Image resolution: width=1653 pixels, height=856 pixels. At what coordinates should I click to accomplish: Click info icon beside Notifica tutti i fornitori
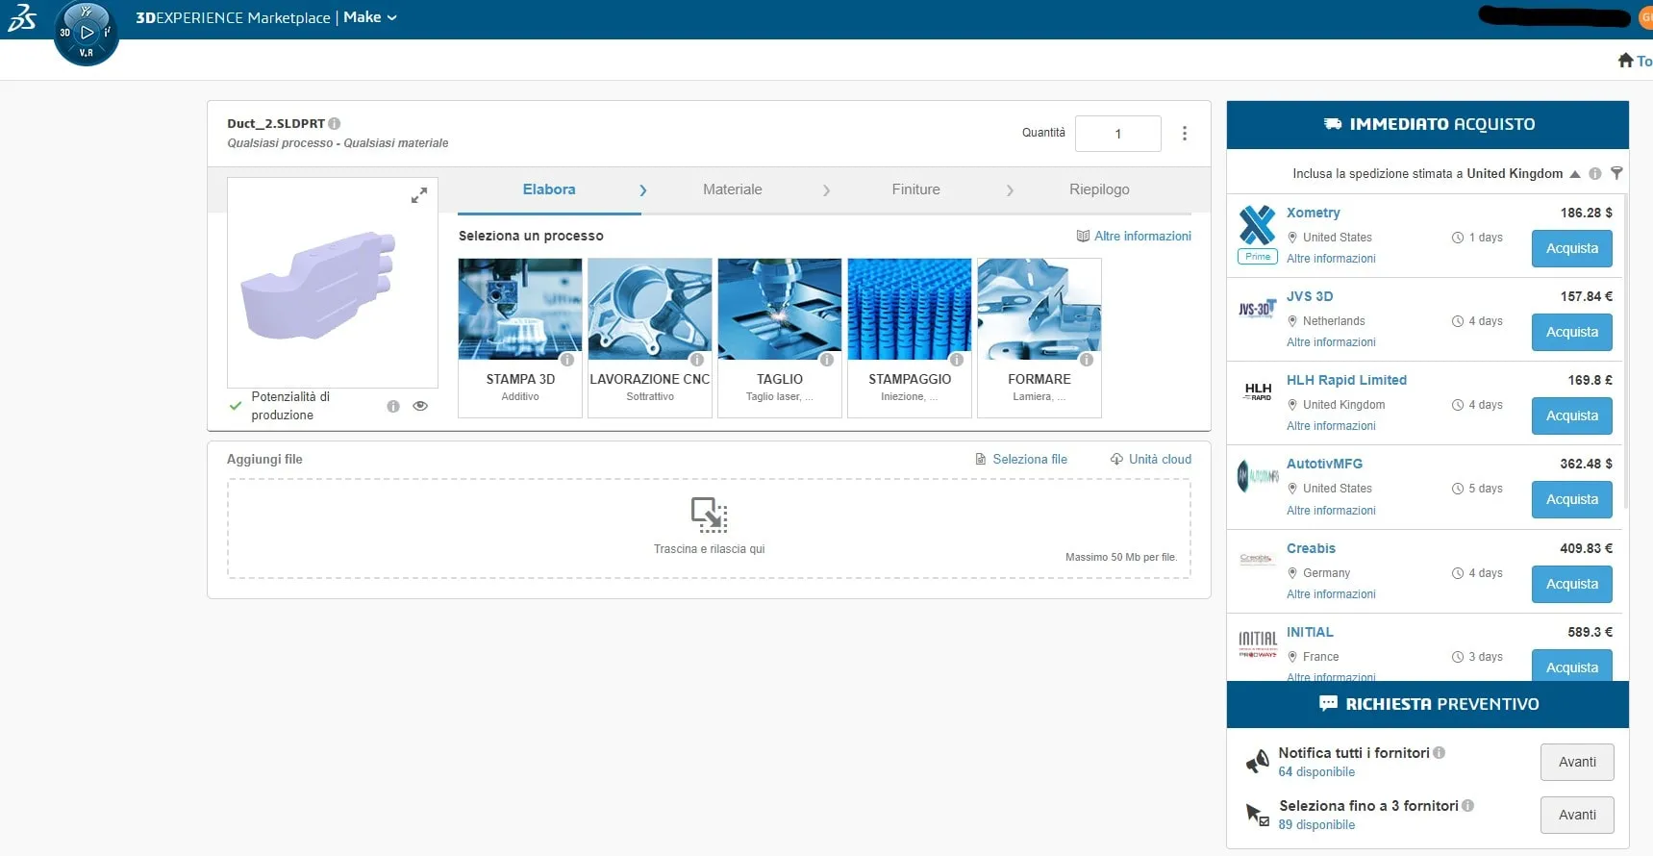click(1440, 753)
